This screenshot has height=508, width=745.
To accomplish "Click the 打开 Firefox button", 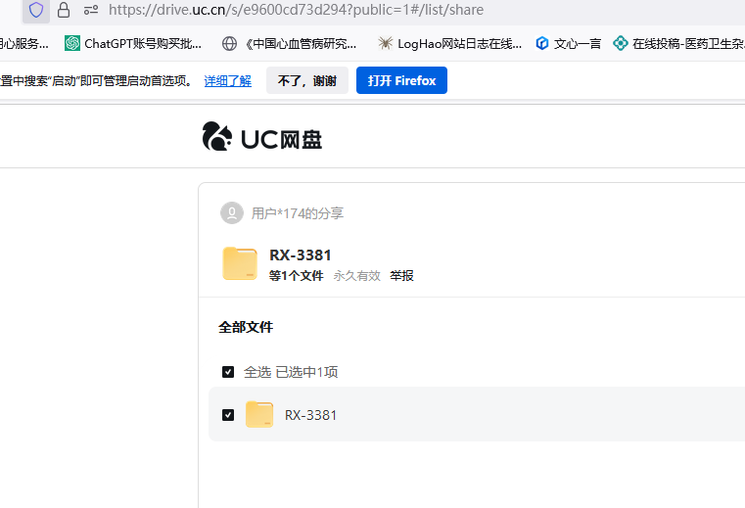I will point(401,80).
